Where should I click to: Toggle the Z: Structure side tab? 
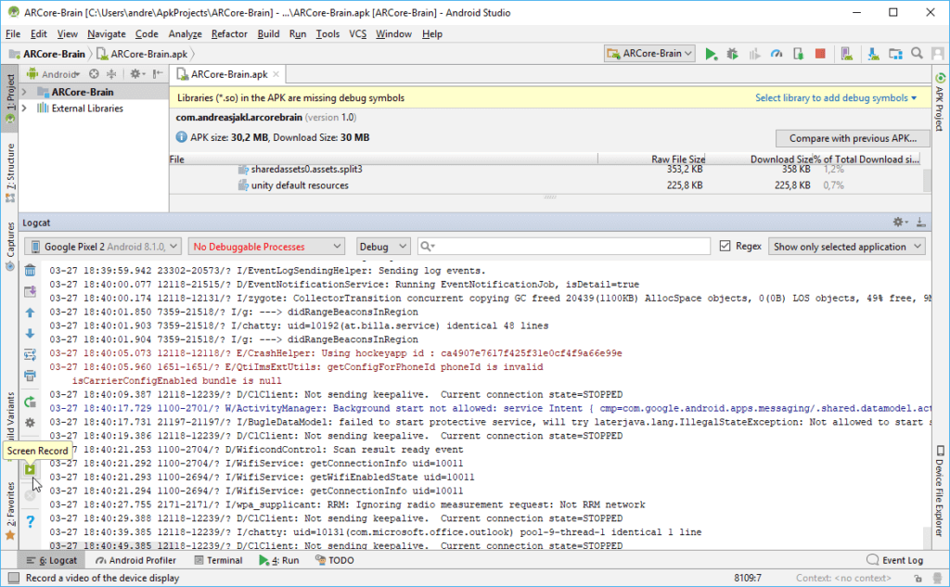(x=9, y=172)
